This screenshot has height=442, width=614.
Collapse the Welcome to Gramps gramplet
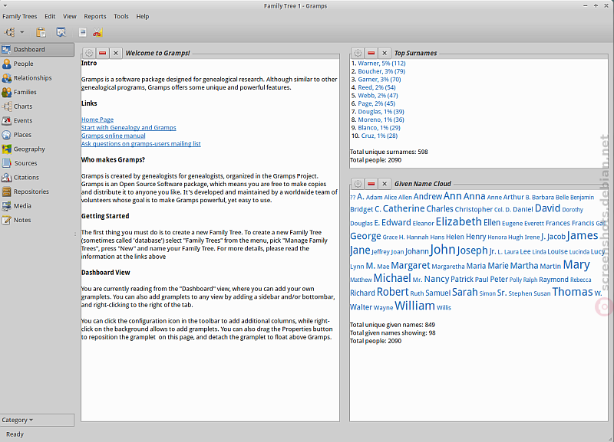point(103,53)
